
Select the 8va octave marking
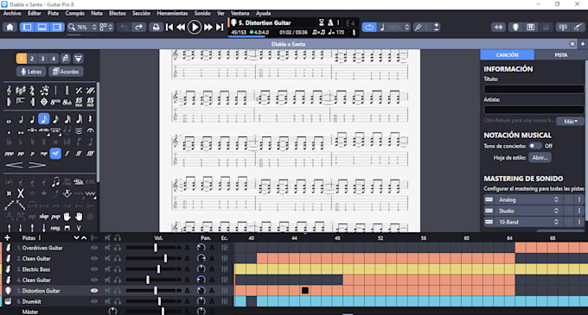coord(55,102)
